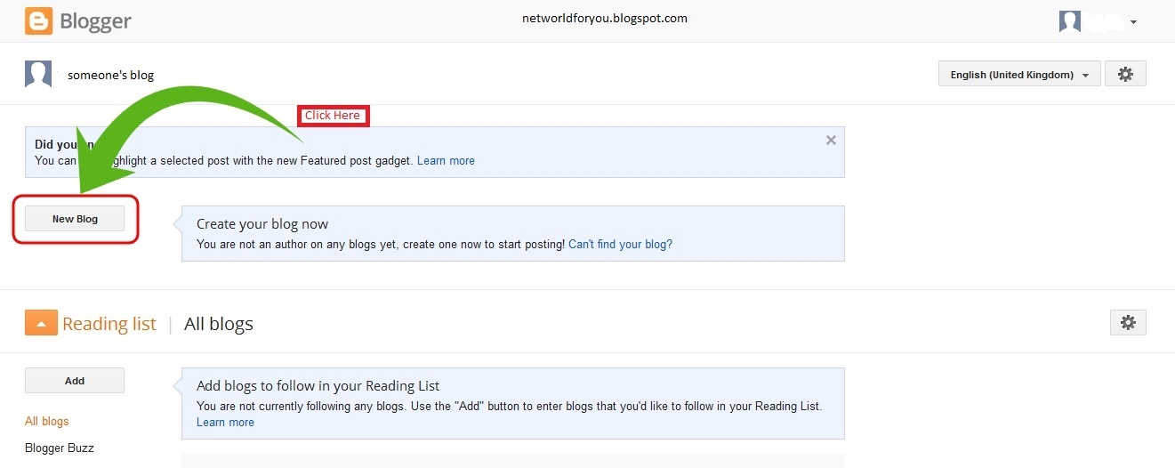
Task: Select Blogger Buzz in the sidebar
Action: pyautogui.click(x=60, y=448)
